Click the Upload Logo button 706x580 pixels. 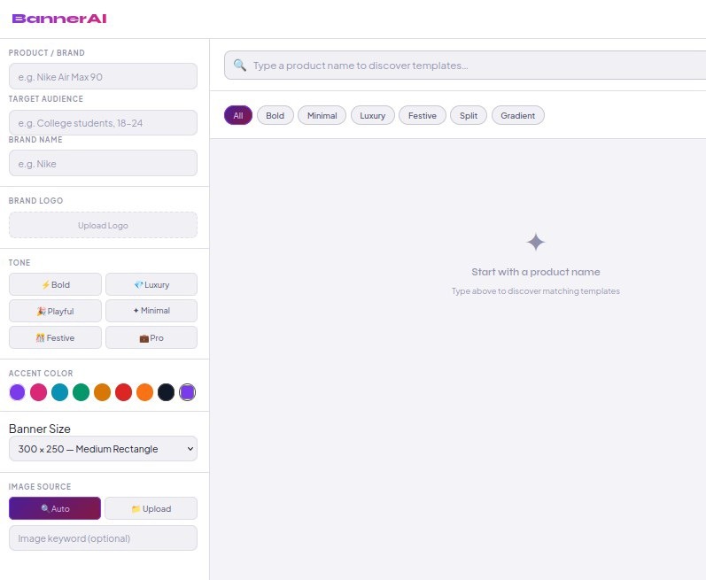[x=103, y=225]
